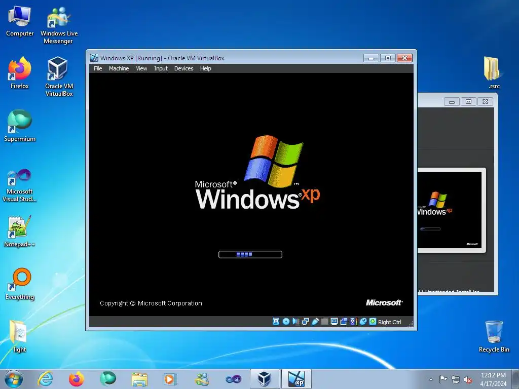The height and width of the screenshot is (389, 519).
Task: Click the shared folders status icon
Action: click(x=325, y=322)
